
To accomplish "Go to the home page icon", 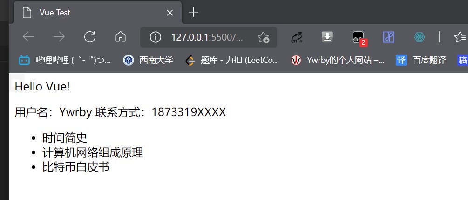I will (x=121, y=37).
